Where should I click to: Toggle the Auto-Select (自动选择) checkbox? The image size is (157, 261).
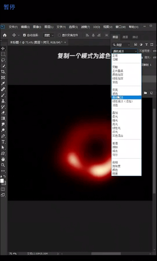24,35
